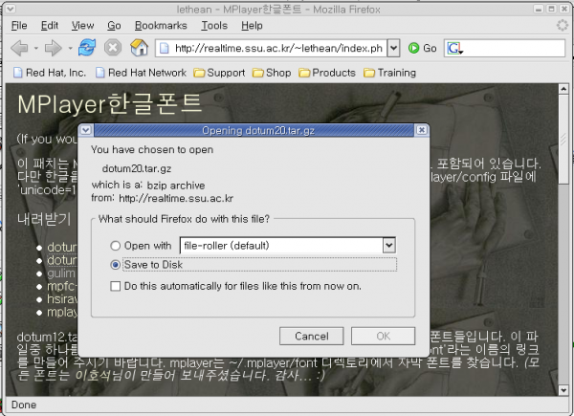Open the Shop bookmark folder

272,73
